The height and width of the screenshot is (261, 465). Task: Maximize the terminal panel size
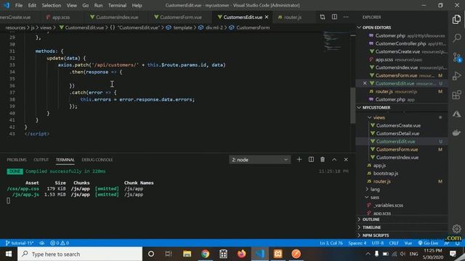[x=334, y=159]
